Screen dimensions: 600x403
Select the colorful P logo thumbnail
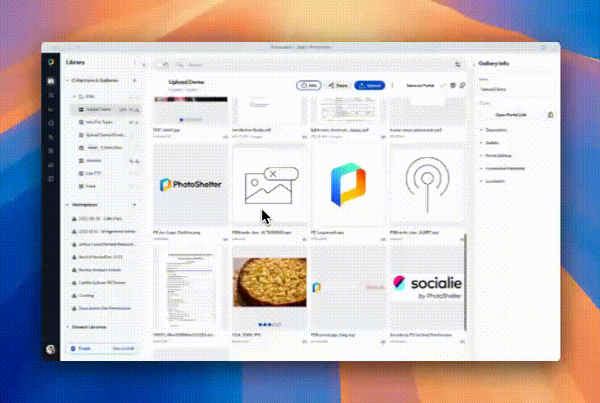click(x=348, y=185)
